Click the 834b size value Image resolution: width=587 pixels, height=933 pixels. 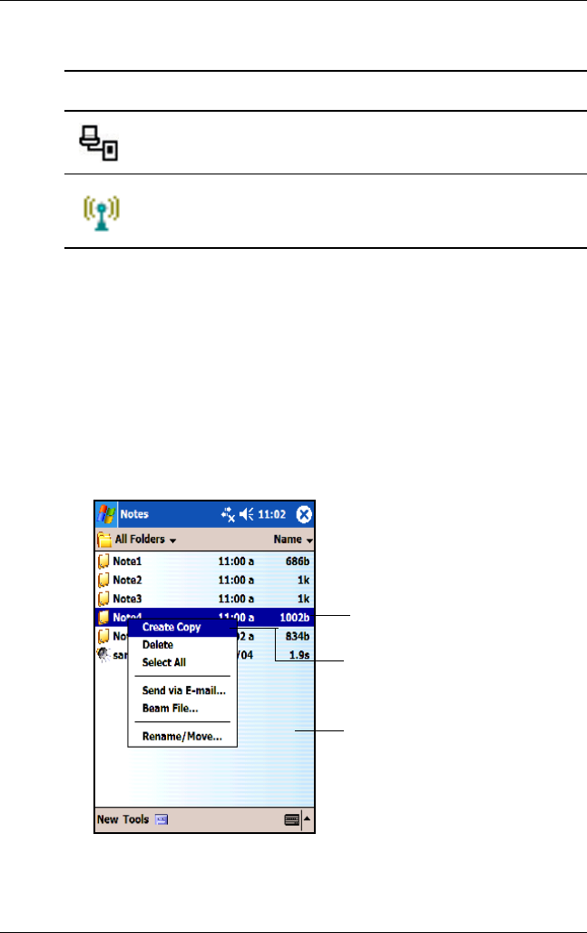(297, 636)
